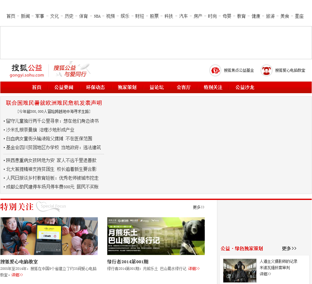Open 视频 channel link
The height and width of the screenshot is (284, 312).
(x=110, y=16)
